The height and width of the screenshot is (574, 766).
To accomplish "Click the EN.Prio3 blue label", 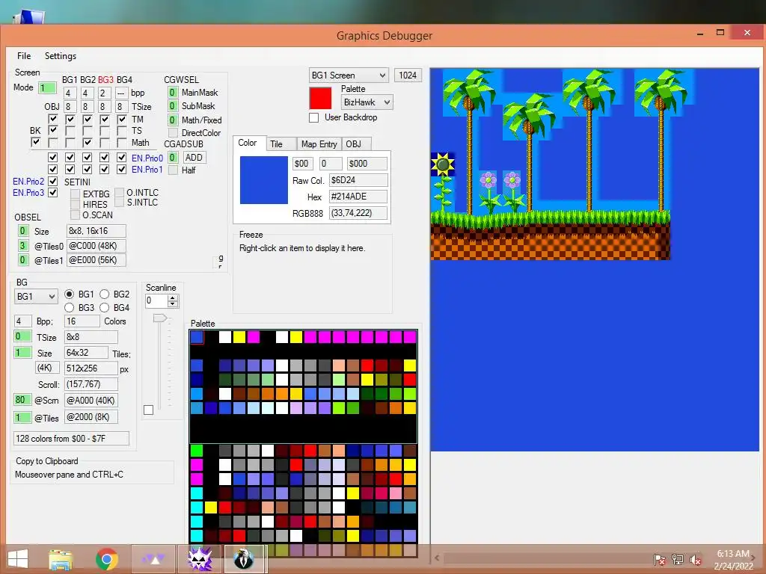I will (28, 192).
